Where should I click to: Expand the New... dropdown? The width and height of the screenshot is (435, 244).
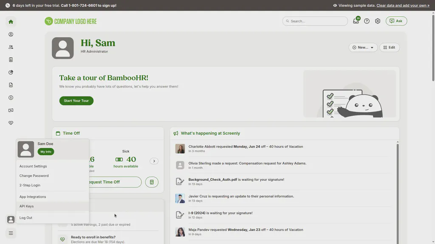363,47
